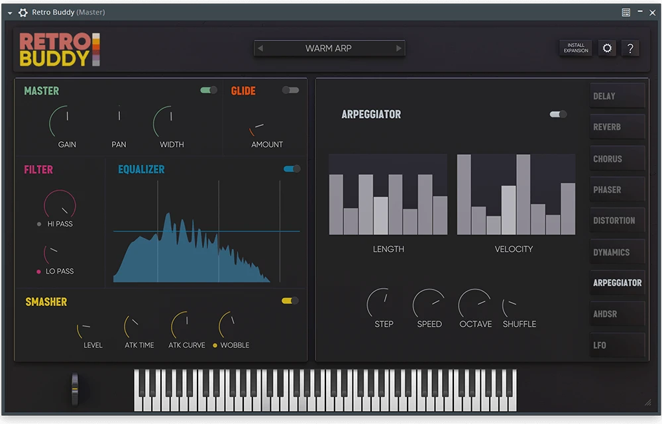
Task: Toggle the Equalizer on/off switch
Action: click(x=292, y=169)
